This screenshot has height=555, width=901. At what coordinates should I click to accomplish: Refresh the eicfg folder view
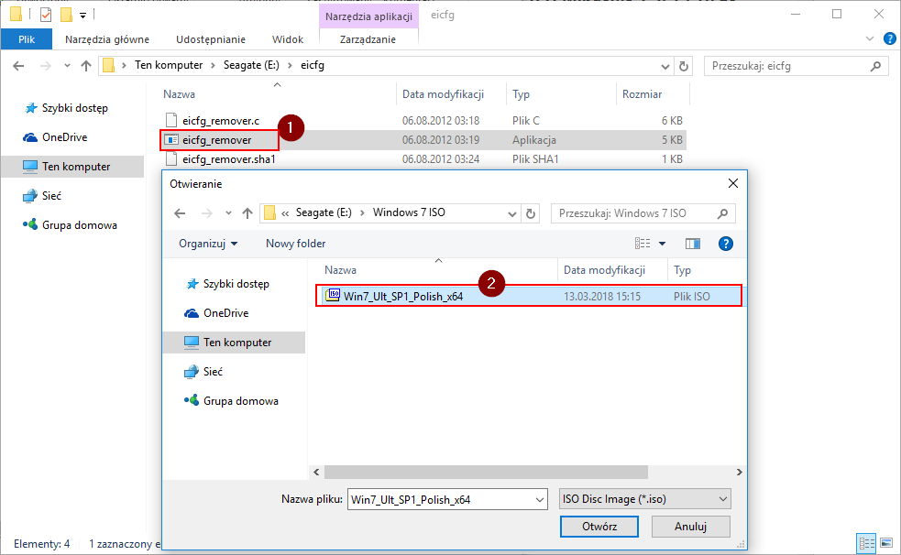(x=684, y=67)
